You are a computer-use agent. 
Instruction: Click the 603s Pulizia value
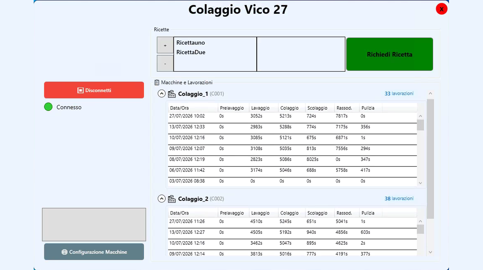pyautogui.click(x=365, y=232)
